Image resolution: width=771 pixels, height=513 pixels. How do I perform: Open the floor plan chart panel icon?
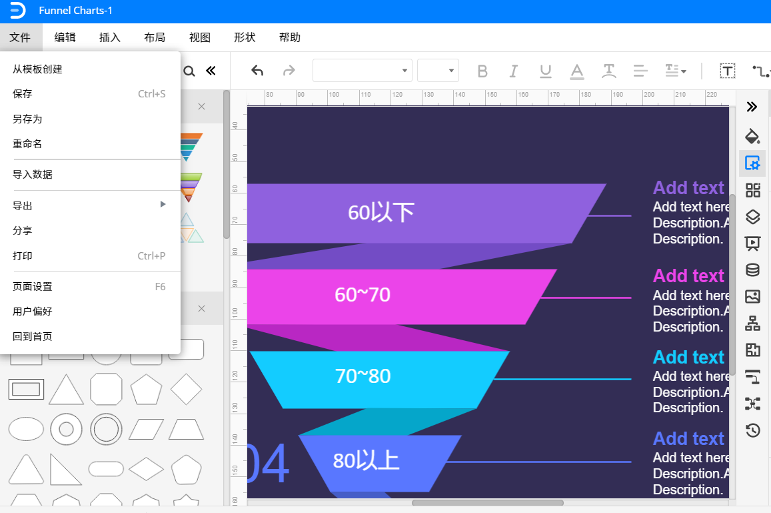[x=753, y=350]
